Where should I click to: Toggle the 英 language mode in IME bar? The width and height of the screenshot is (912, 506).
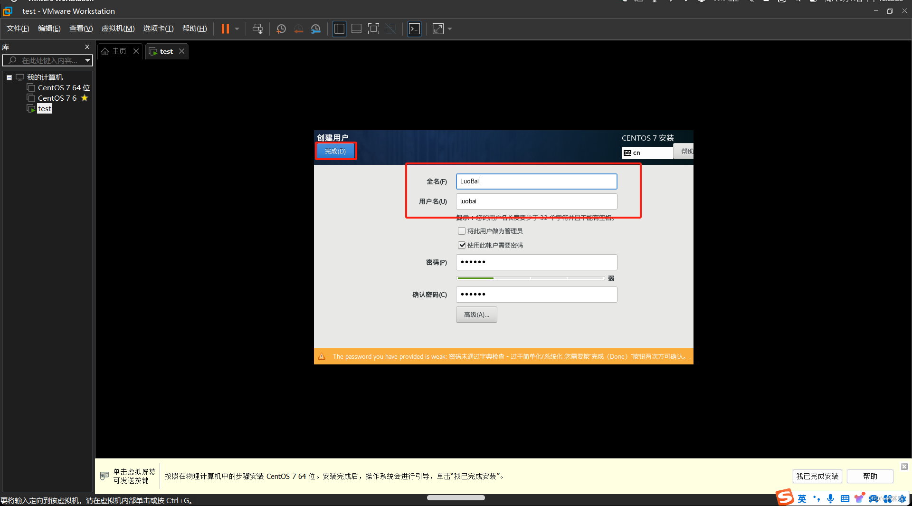click(x=802, y=498)
